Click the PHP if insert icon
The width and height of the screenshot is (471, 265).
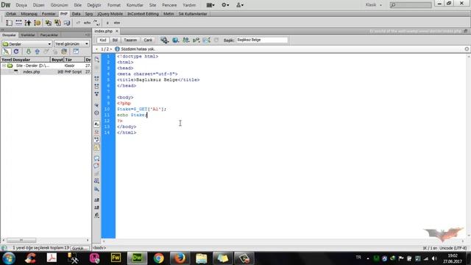tap(107, 23)
